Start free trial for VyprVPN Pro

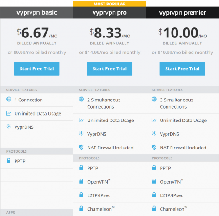coord(109,68)
